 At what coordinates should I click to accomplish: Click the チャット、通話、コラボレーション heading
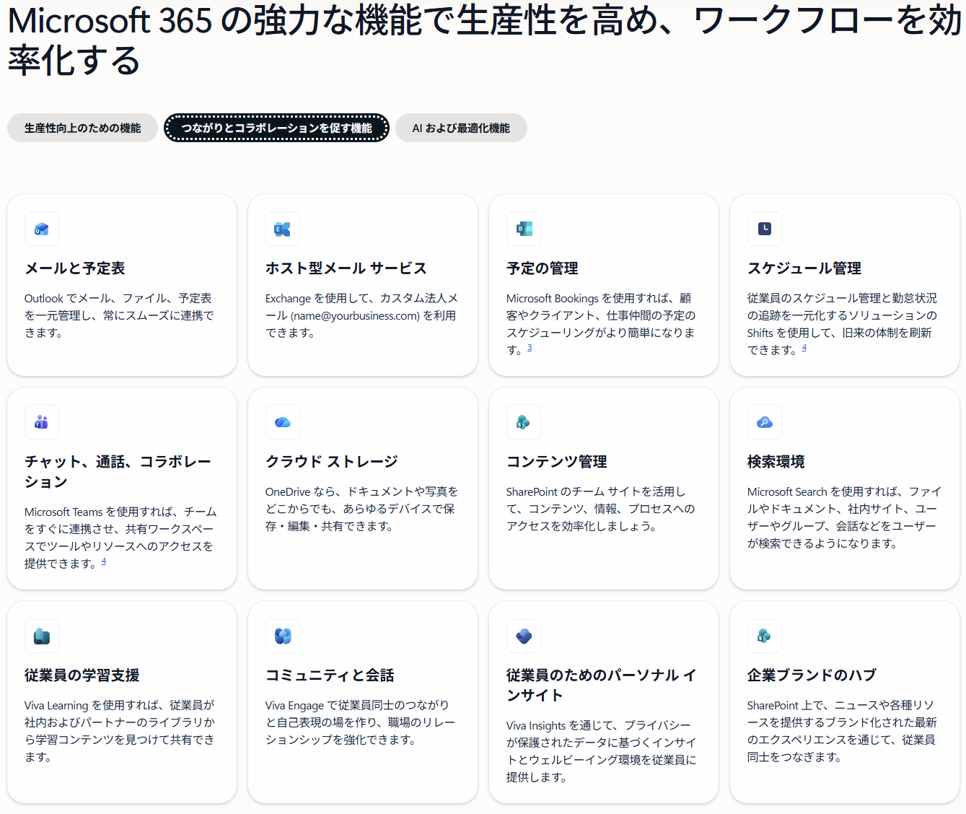click(x=118, y=472)
